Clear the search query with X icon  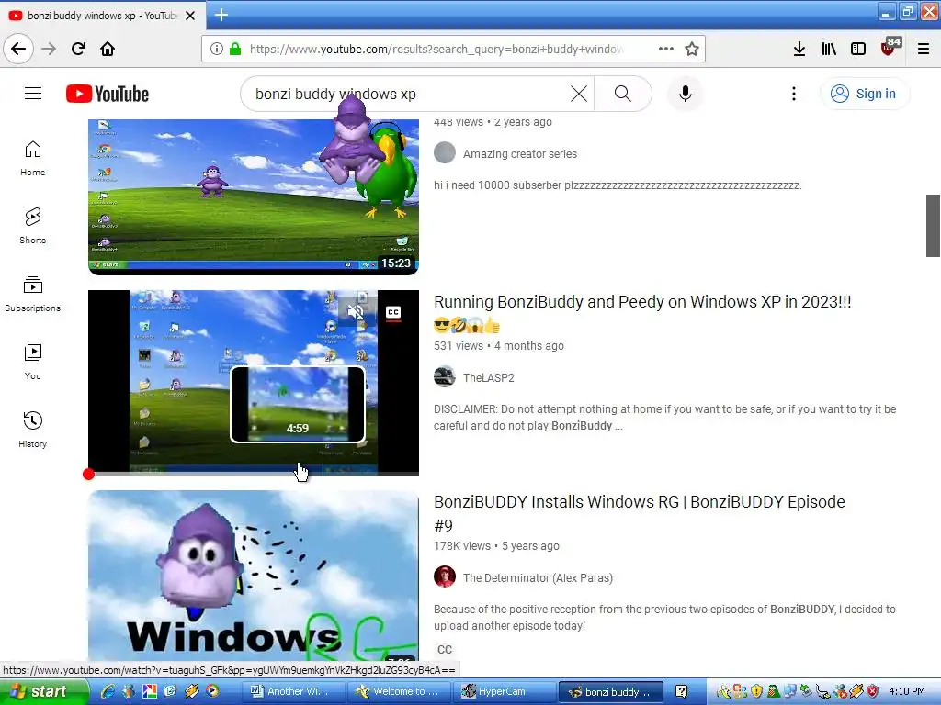click(x=579, y=94)
